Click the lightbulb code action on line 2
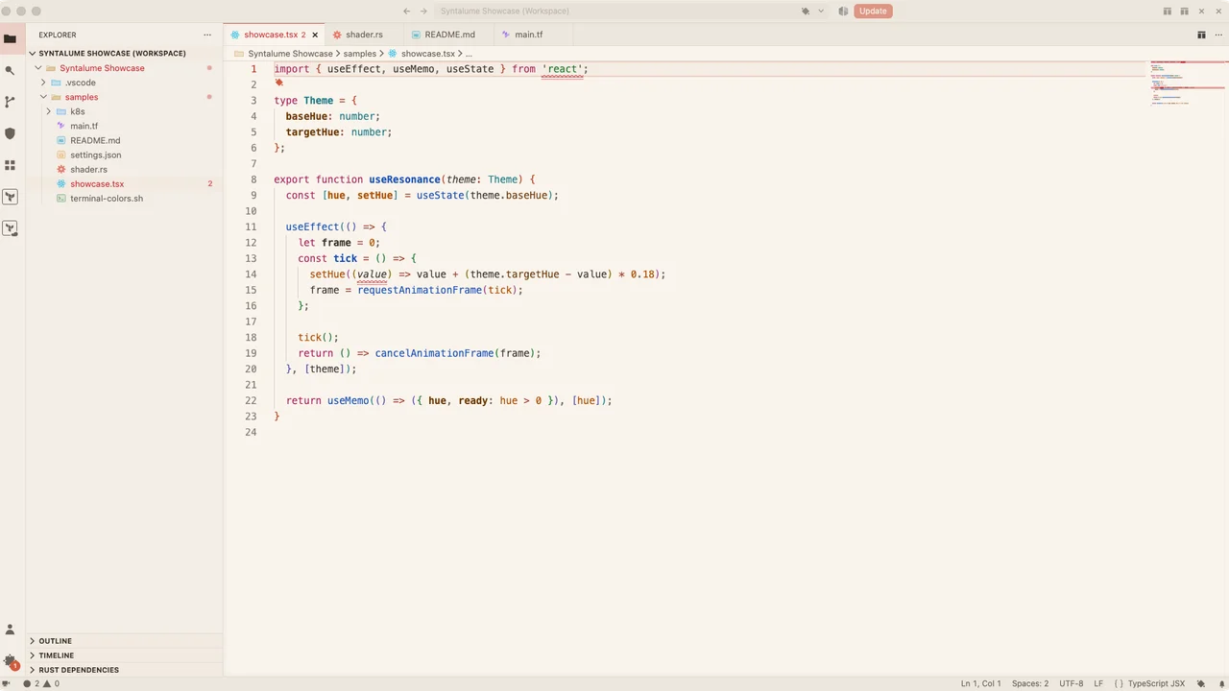Viewport: 1229px width, 691px height. coord(279,83)
